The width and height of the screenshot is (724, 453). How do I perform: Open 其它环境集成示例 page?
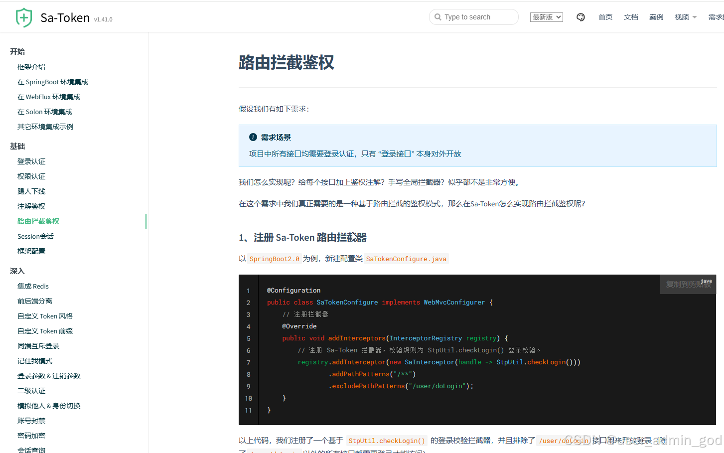[x=45, y=127]
